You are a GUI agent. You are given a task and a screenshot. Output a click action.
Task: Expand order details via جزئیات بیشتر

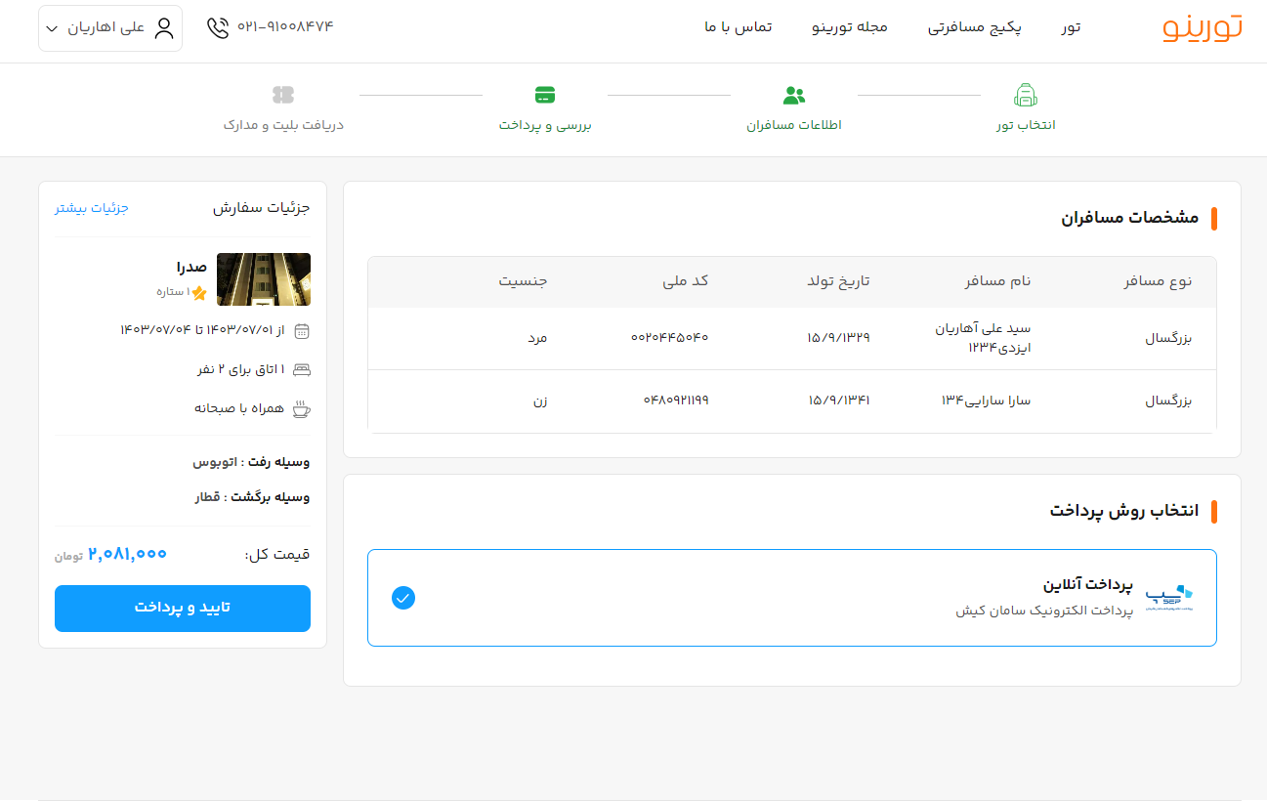coord(92,208)
